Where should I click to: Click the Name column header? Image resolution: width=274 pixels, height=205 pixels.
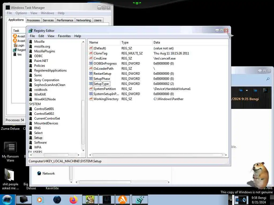(104, 42)
